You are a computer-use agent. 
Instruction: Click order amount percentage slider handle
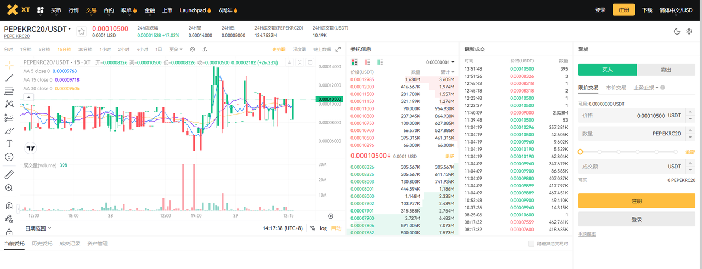[581, 152]
